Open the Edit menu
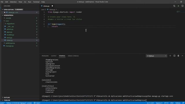 pos(6,2)
